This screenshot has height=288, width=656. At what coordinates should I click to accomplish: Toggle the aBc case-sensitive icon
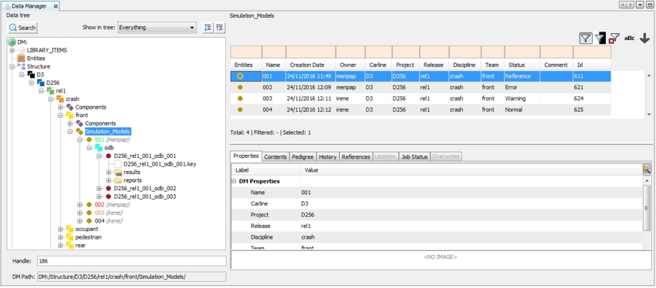tap(629, 38)
